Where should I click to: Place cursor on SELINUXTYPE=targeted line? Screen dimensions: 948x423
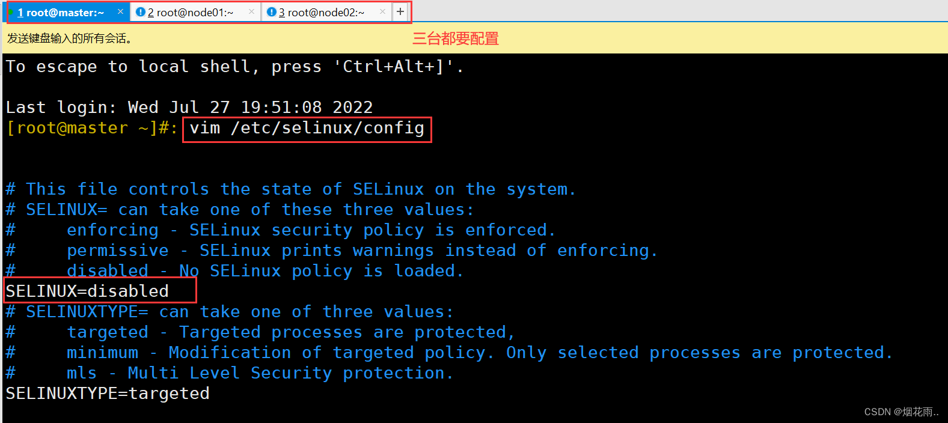pyautogui.click(x=108, y=393)
